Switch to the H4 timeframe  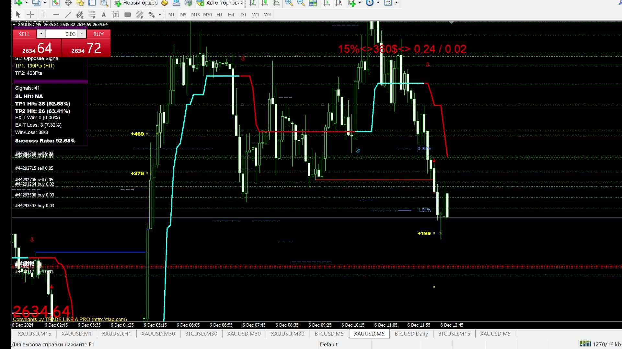[x=231, y=15]
